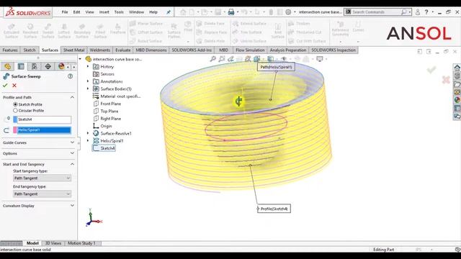
Task: Select the Sketch Profile radio option
Action: pos(15,104)
